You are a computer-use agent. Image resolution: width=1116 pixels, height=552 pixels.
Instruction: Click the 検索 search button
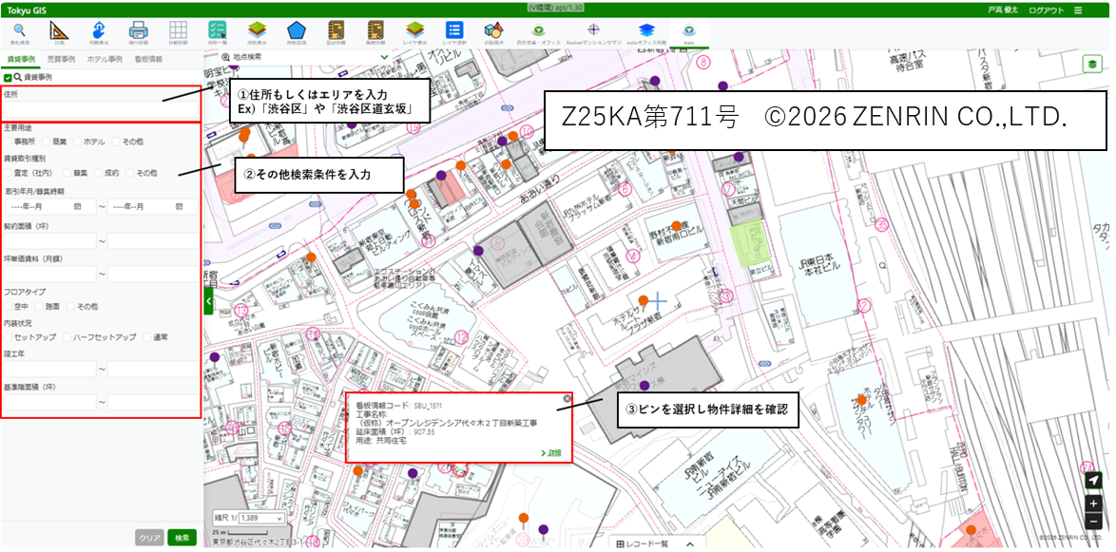183,538
